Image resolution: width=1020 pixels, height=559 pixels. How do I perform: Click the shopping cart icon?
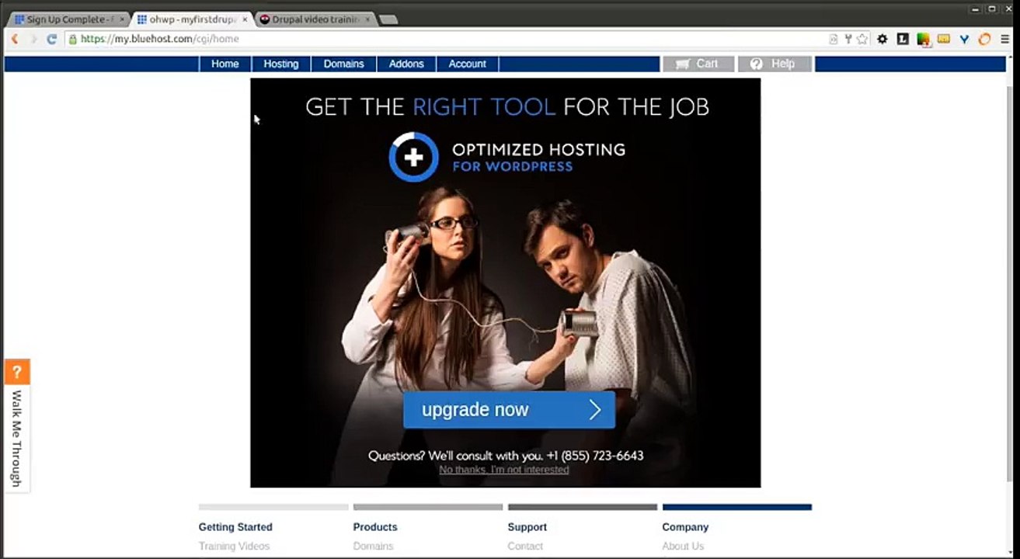click(x=683, y=64)
